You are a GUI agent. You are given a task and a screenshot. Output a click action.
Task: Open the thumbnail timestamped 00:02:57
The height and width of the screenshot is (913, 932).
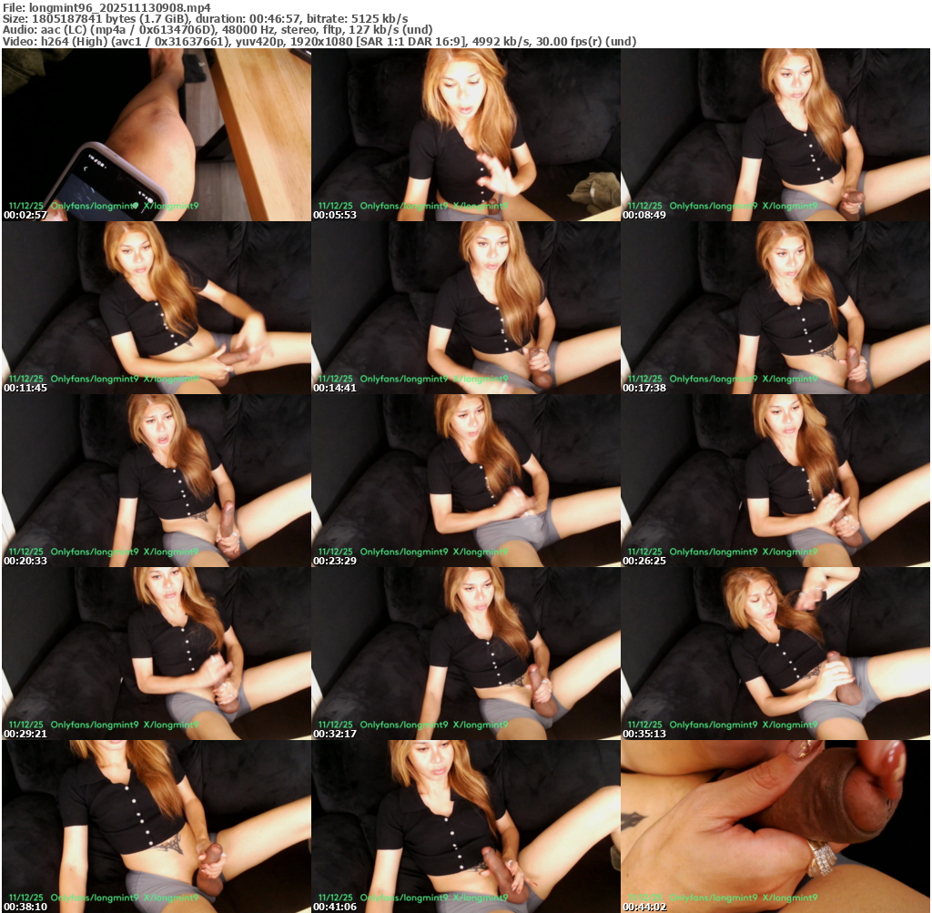tap(156, 135)
